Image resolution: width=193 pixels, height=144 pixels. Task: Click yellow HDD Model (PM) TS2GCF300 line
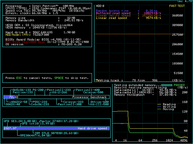(27, 35)
